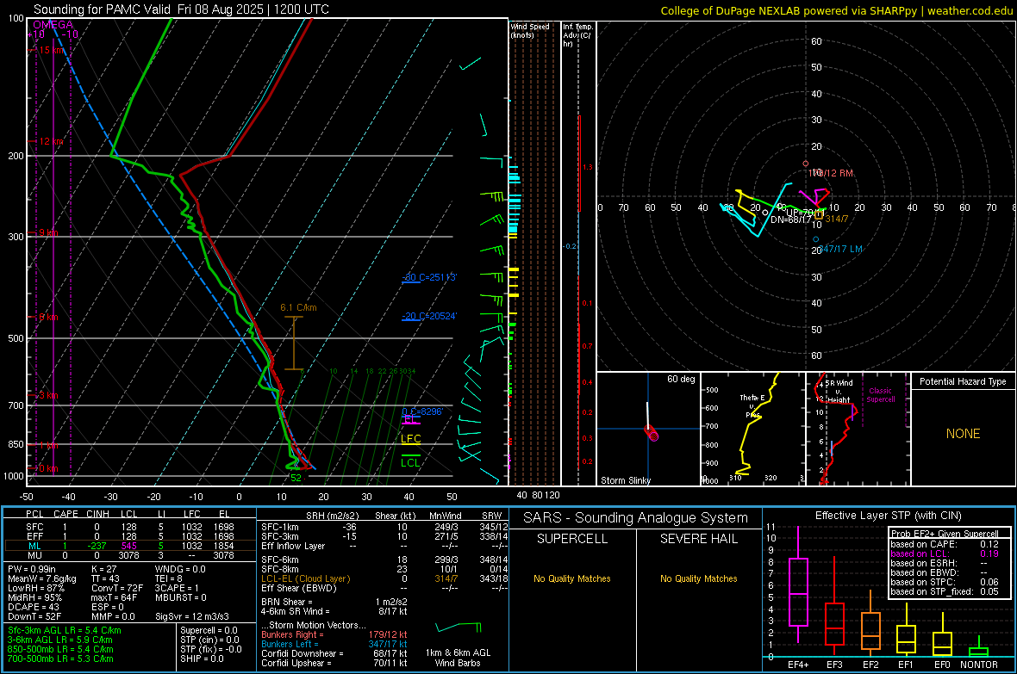Click the storm slinky circle cluster

(x=652, y=433)
